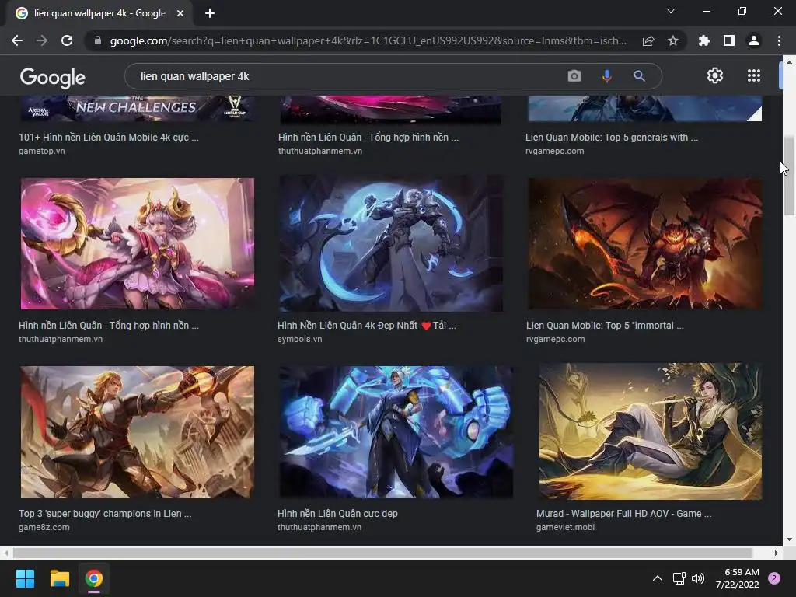Open Chrome side panel icon
796x597 pixels.
point(728,40)
